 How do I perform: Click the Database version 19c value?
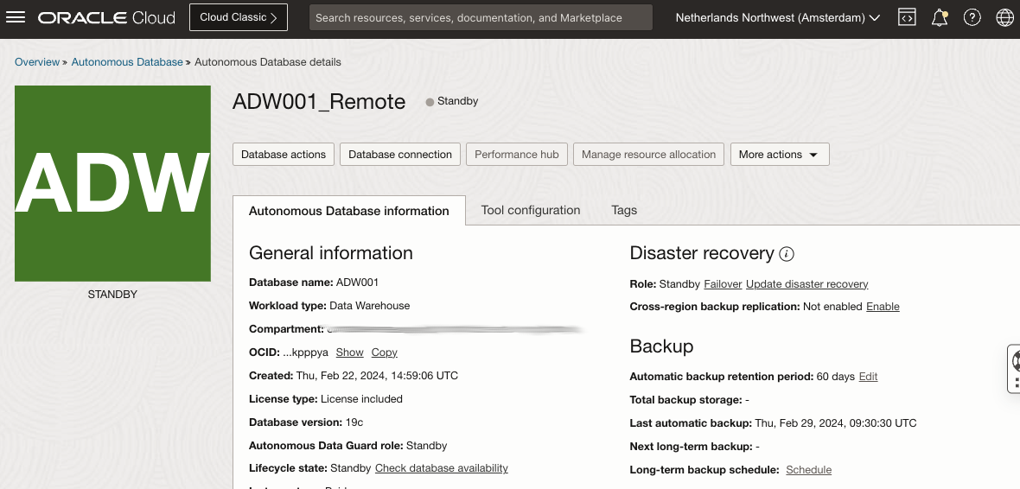coord(354,422)
